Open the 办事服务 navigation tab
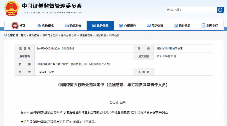 127,26
